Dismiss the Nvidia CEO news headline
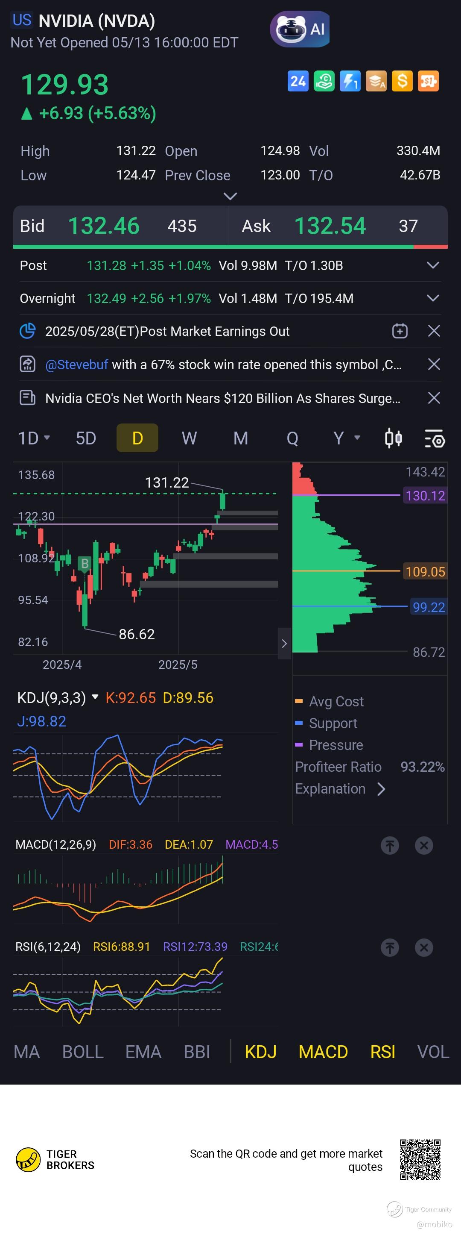 (x=434, y=398)
